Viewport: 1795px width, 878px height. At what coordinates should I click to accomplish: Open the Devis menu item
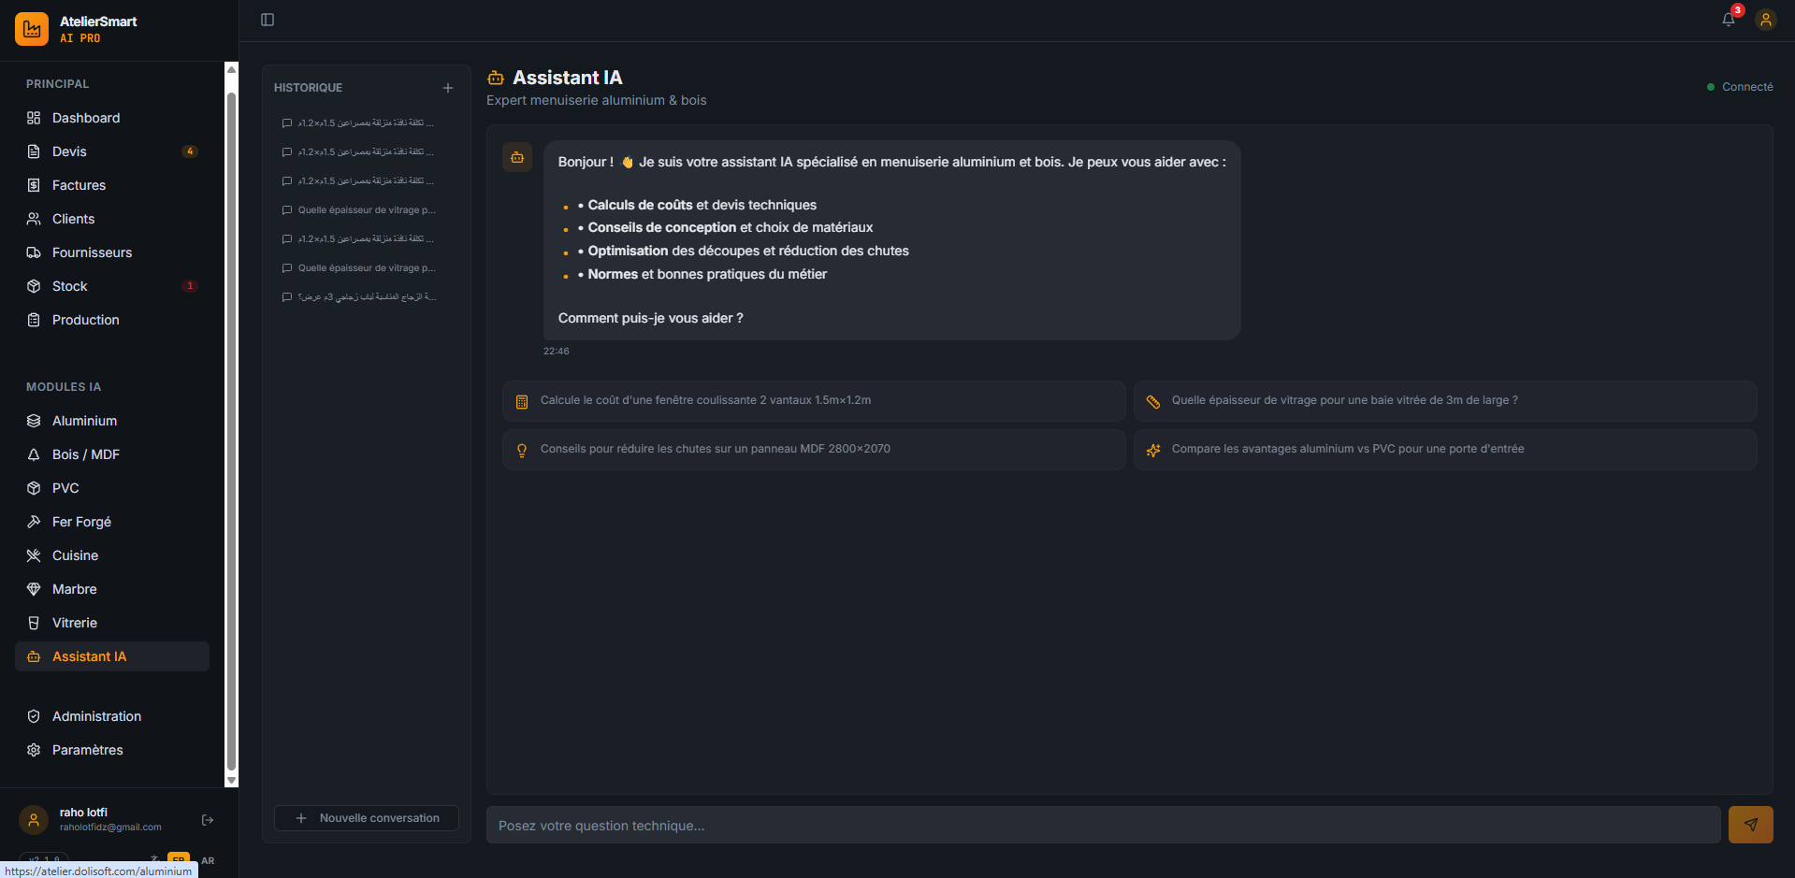point(69,151)
